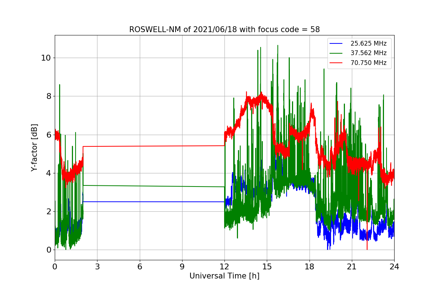Click x-axis tick label 12
This screenshot has width=438, height=292.
224,267
